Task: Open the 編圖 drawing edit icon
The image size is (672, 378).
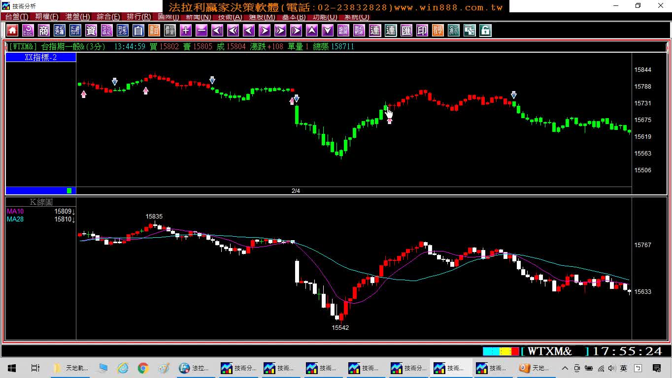Action: point(343,31)
